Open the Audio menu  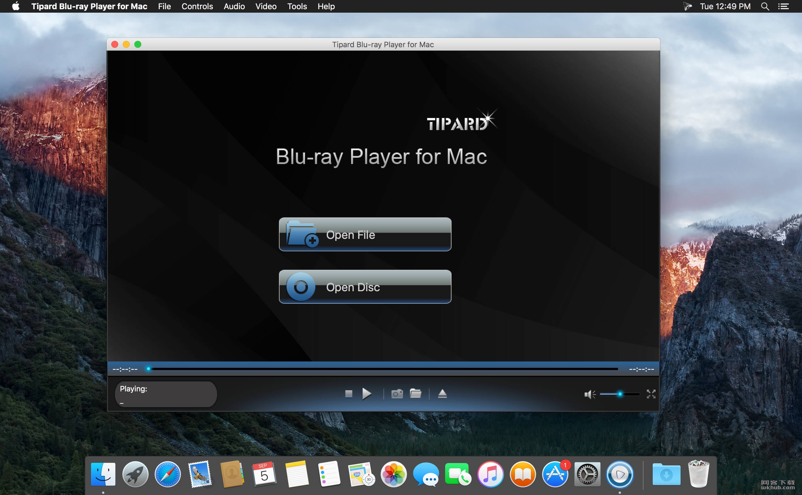[234, 6]
